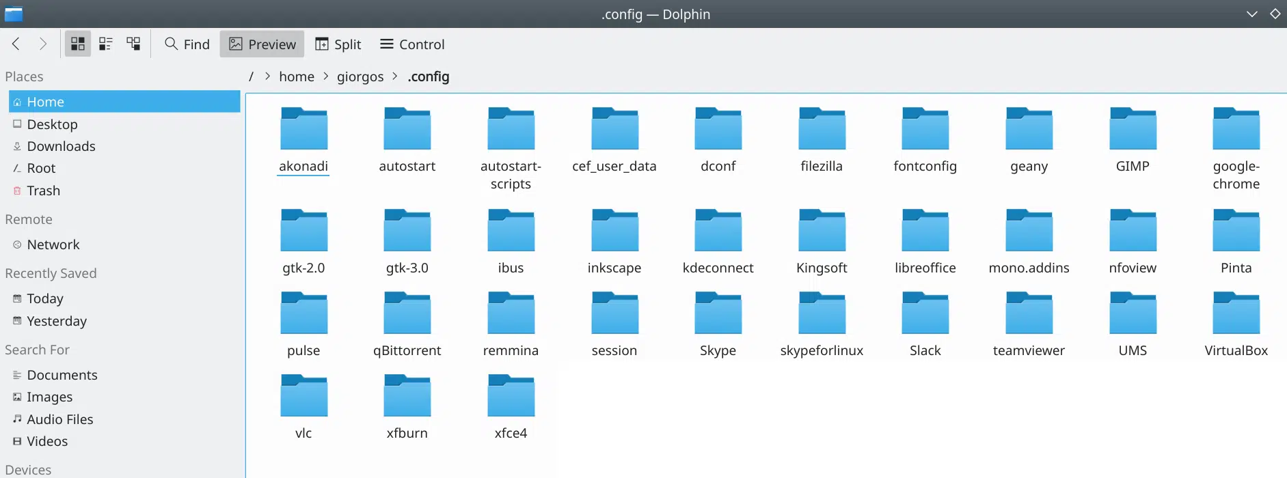Screen dimensions: 1287x478
Task: Switch to Icons view mode
Action: click(x=78, y=44)
